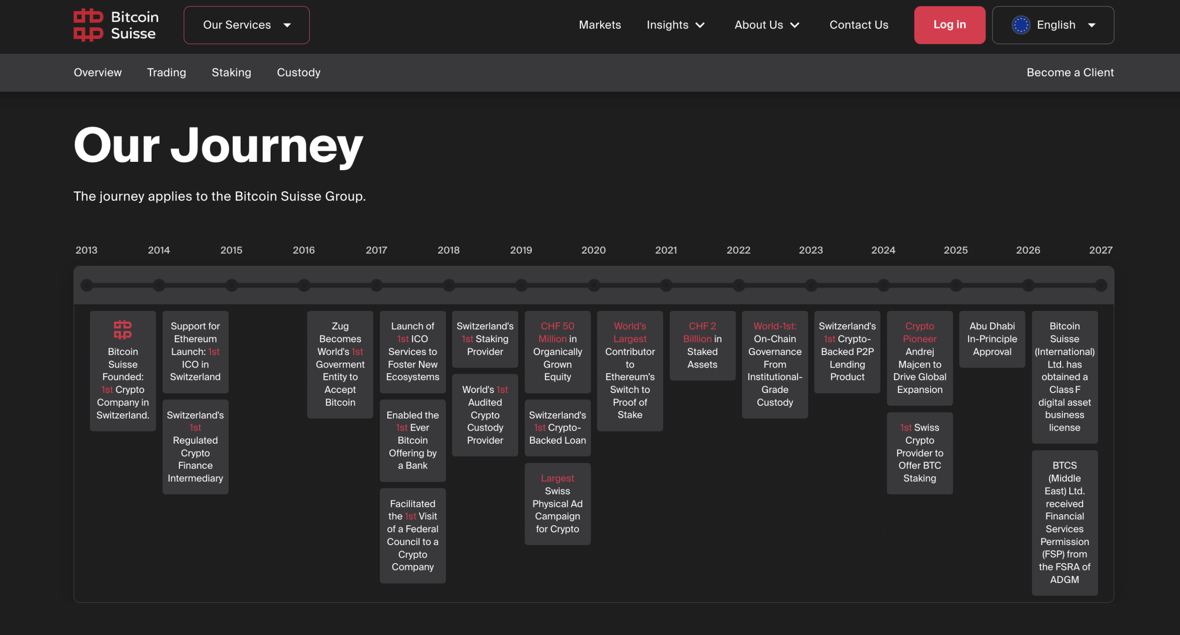This screenshot has height=635, width=1180.
Task: Click the journey applies to Group subtitle
Action: click(x=219, y=196)
